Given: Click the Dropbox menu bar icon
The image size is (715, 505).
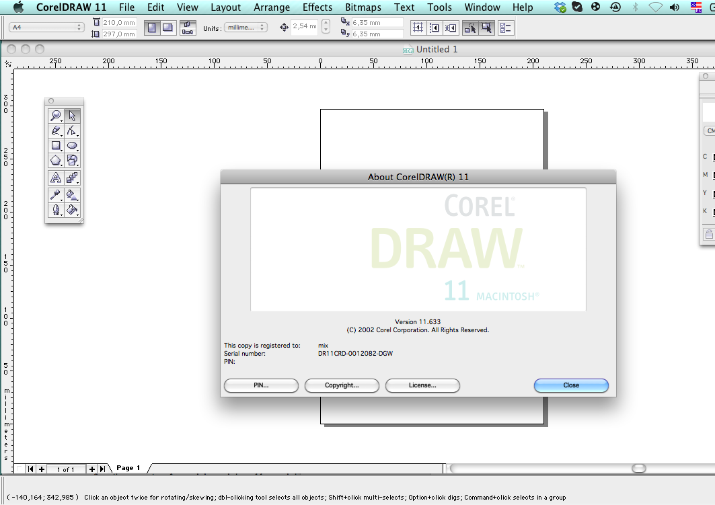Looking at the screenshot, I should point(560,7).
